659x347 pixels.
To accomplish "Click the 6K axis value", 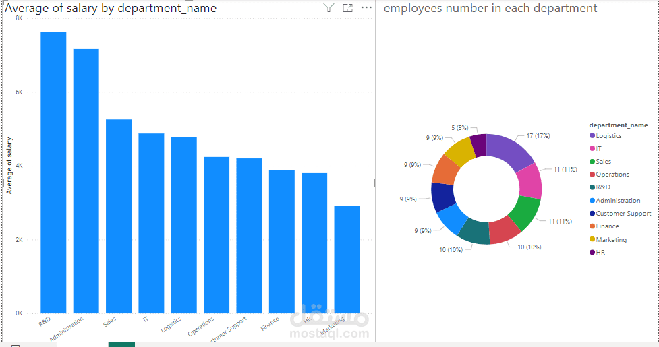I will click(x=19, y=92).
